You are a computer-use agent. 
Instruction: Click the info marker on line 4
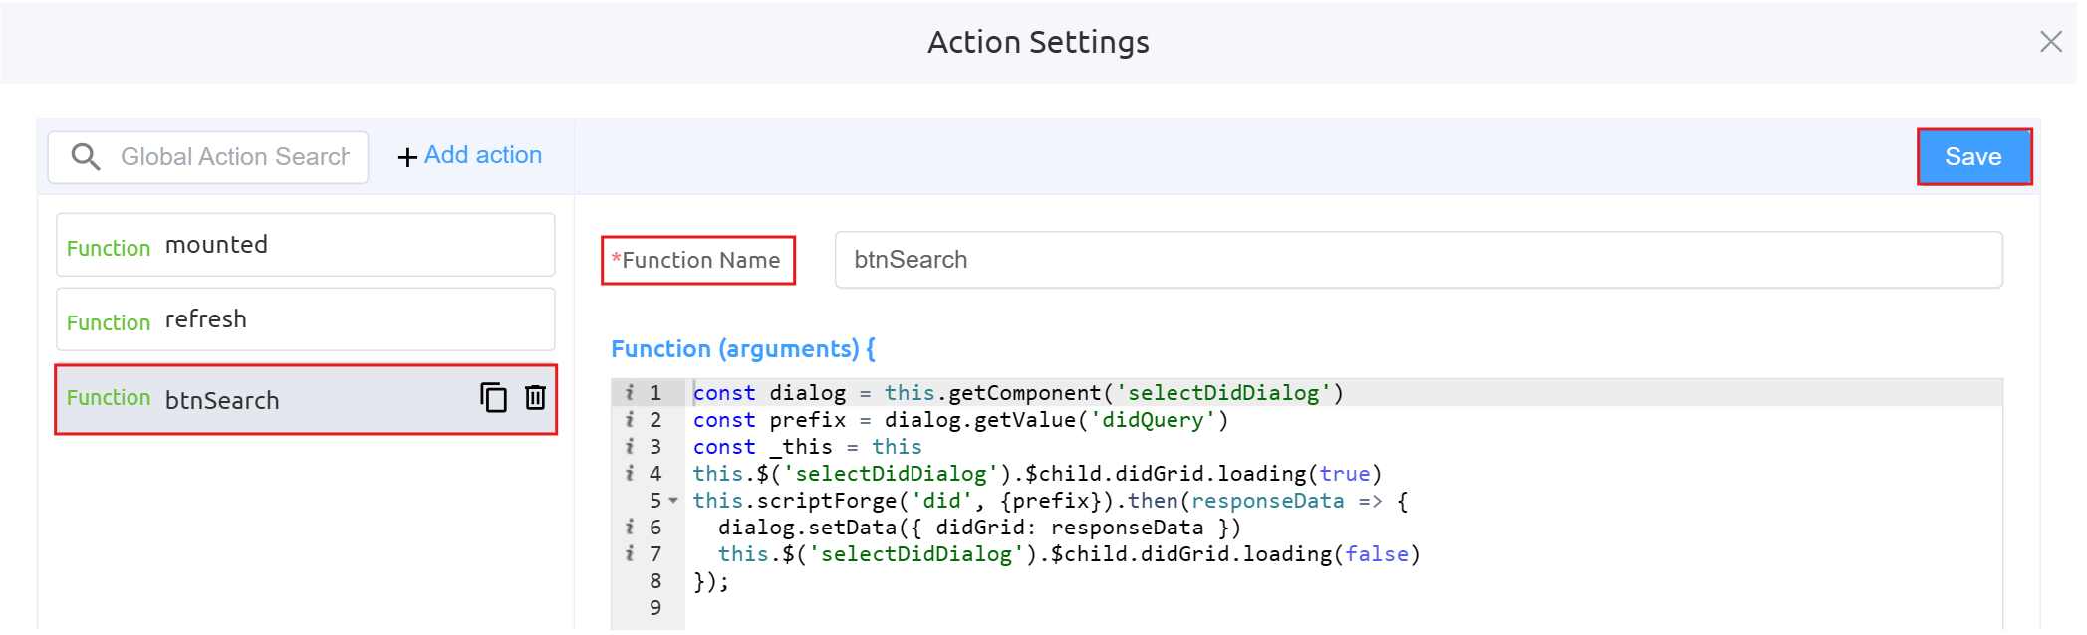click(x=630, y=474)
